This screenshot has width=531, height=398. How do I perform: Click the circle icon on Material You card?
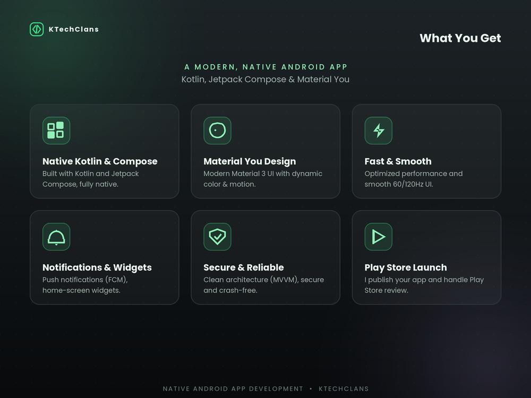[217, 131]
